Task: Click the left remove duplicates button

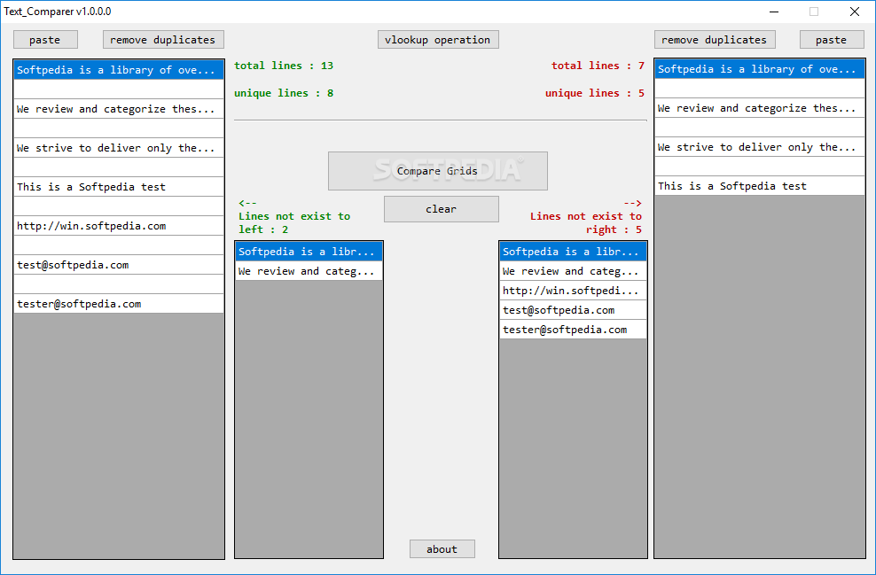Action: pyautogui.click(x=163, y=40)
